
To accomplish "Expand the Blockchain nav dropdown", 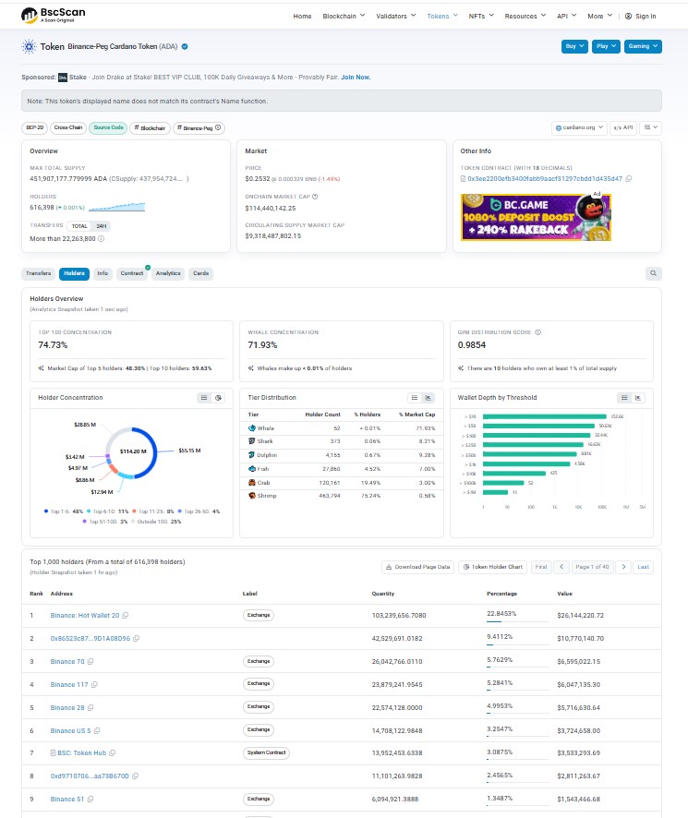I will pyautogui.click(x=344, y=17).
